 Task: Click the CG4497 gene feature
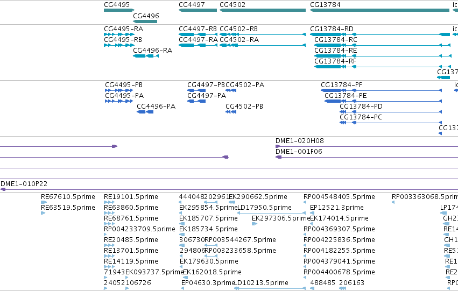pos(198,10)
